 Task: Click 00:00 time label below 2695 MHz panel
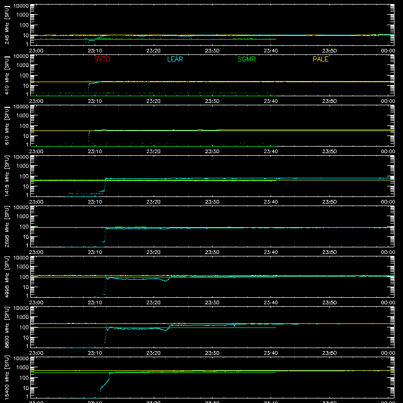click(388, 252)
